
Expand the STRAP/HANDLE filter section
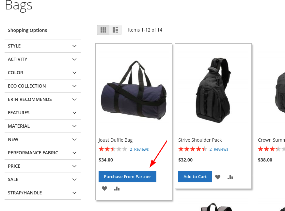(x=43, y=193)
